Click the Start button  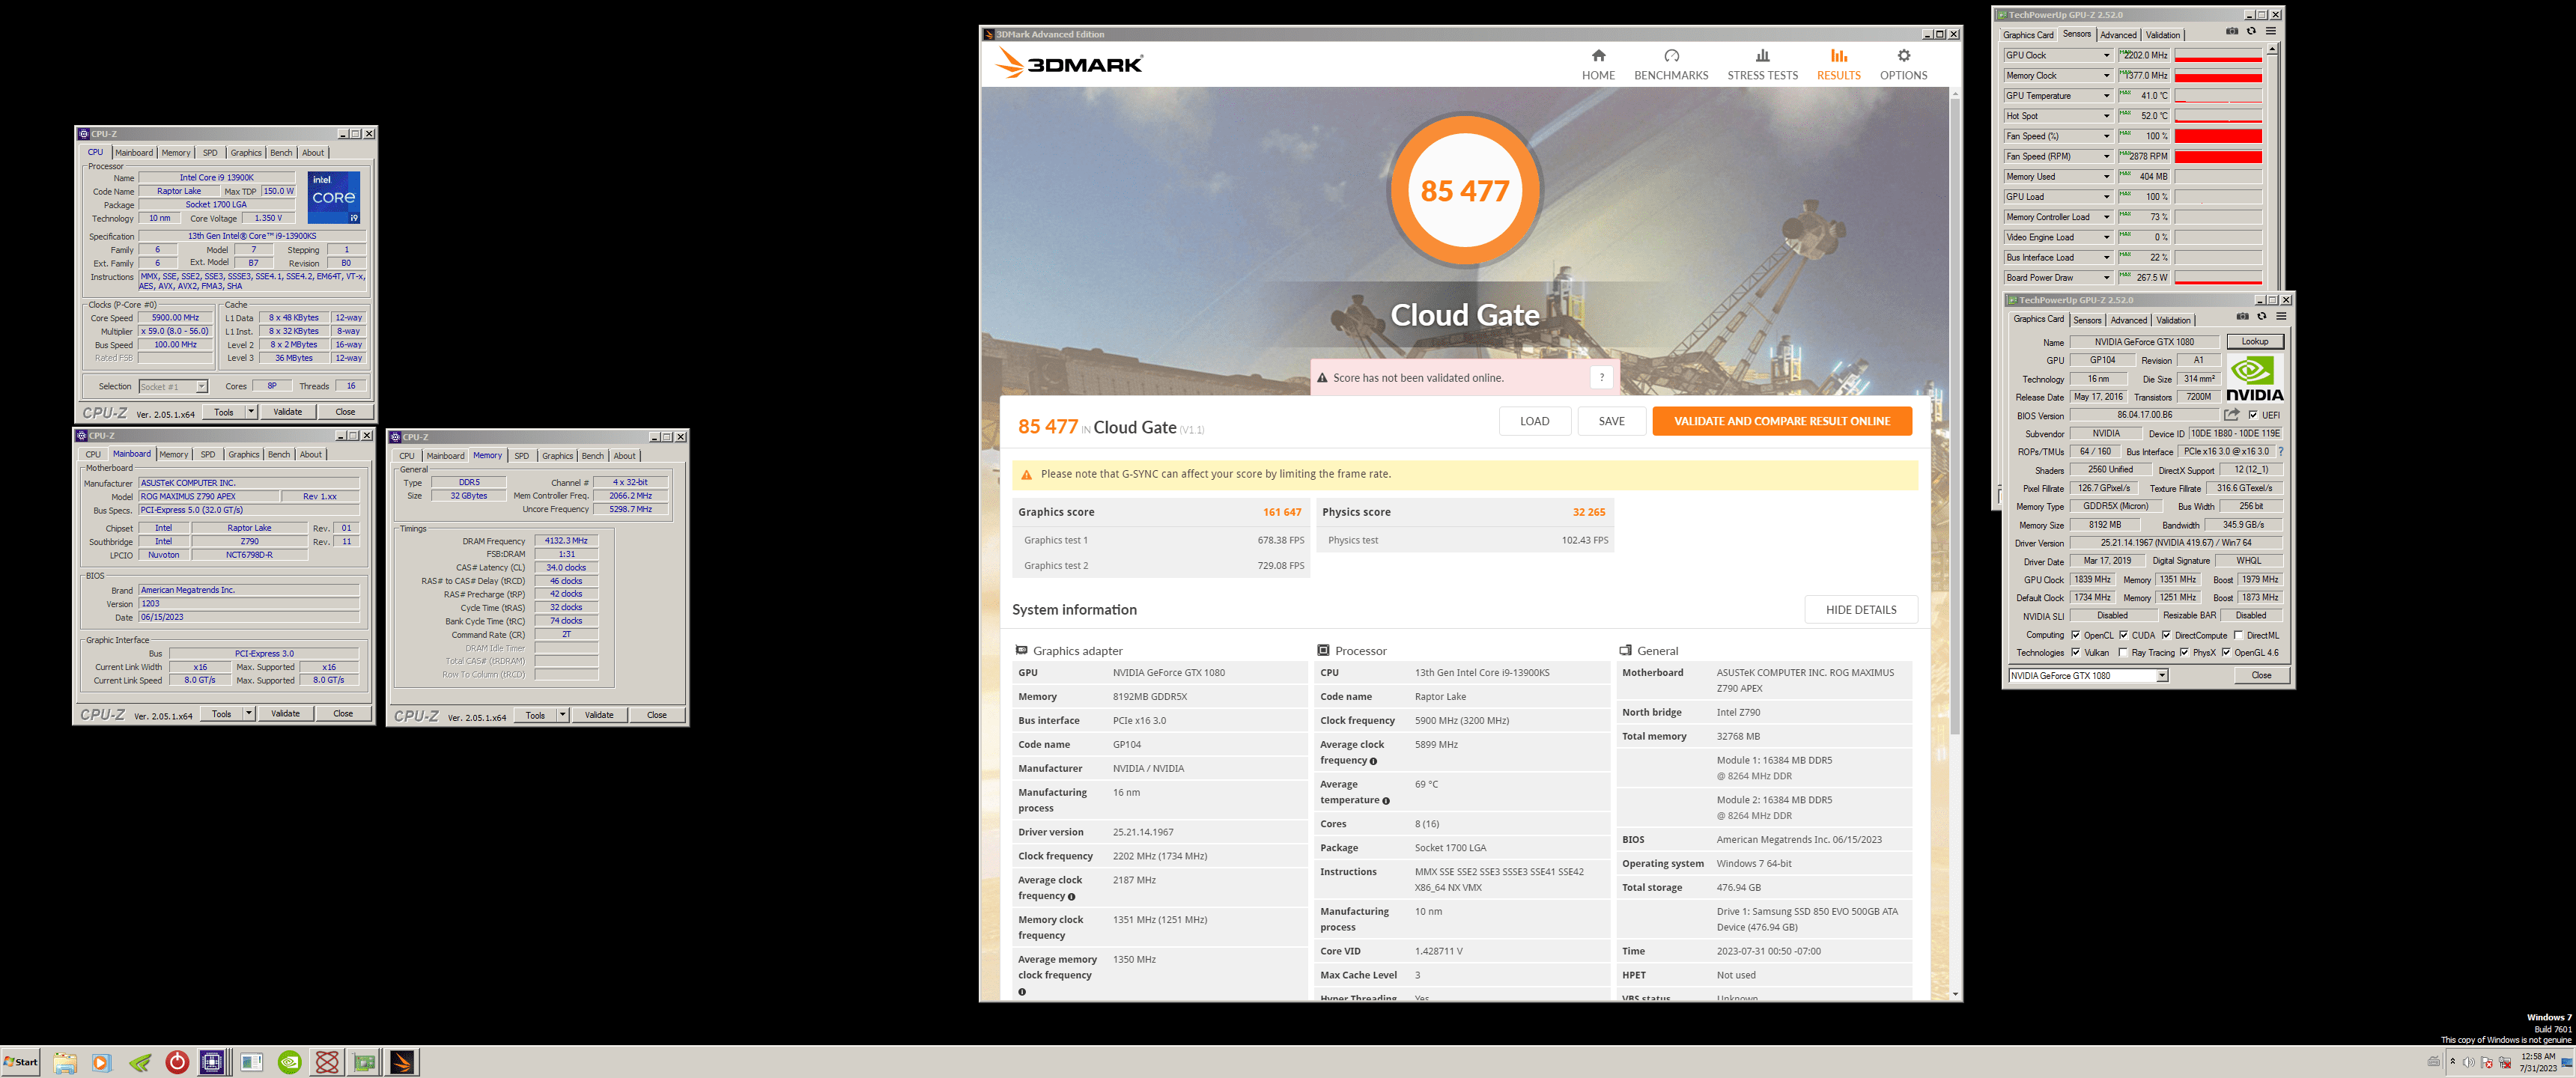tap(21, 1063)
